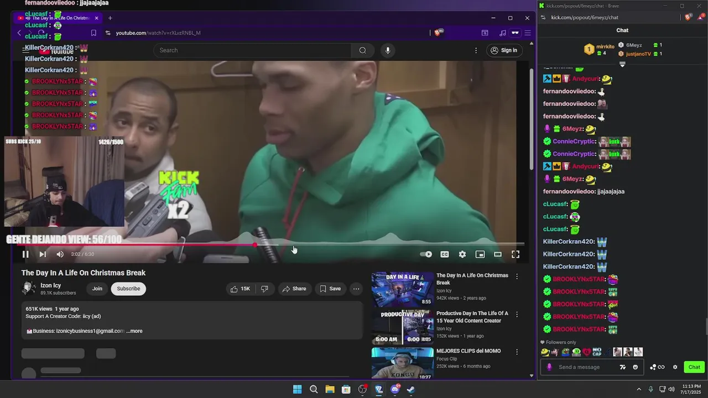
Task: Dislike the video with thumbs down
Action: point(264,289)
